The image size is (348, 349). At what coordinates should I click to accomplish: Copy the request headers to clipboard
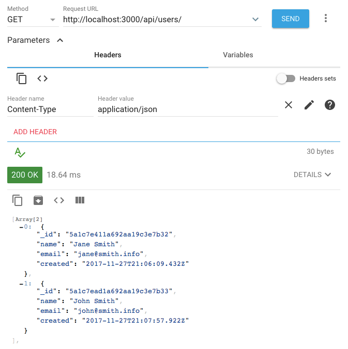21,78
